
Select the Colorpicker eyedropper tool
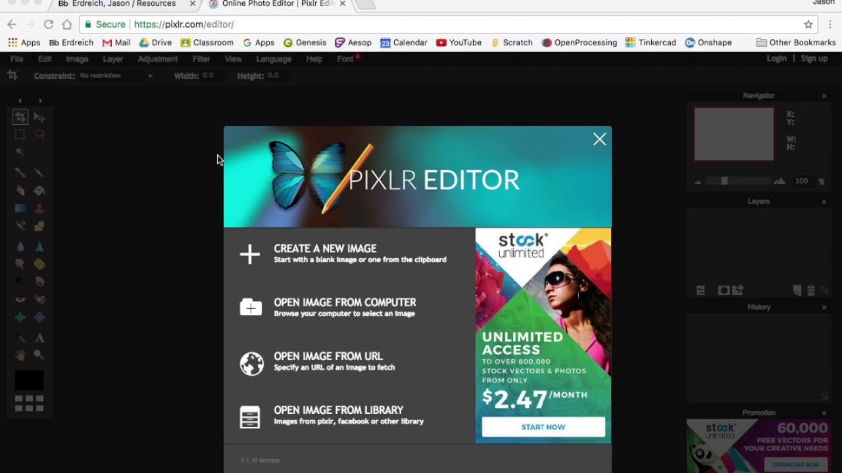tap(20, 338)
